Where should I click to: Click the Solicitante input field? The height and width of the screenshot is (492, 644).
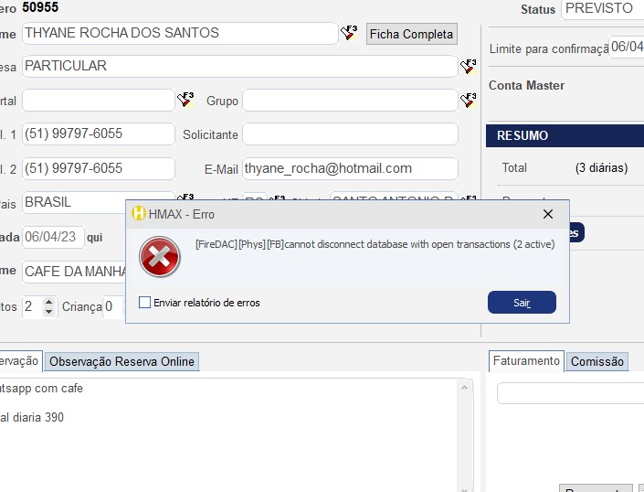(350, 134)
